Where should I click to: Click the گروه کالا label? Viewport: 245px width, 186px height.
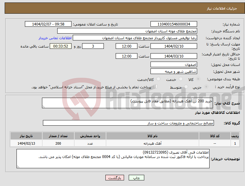[x=232, y=123]
